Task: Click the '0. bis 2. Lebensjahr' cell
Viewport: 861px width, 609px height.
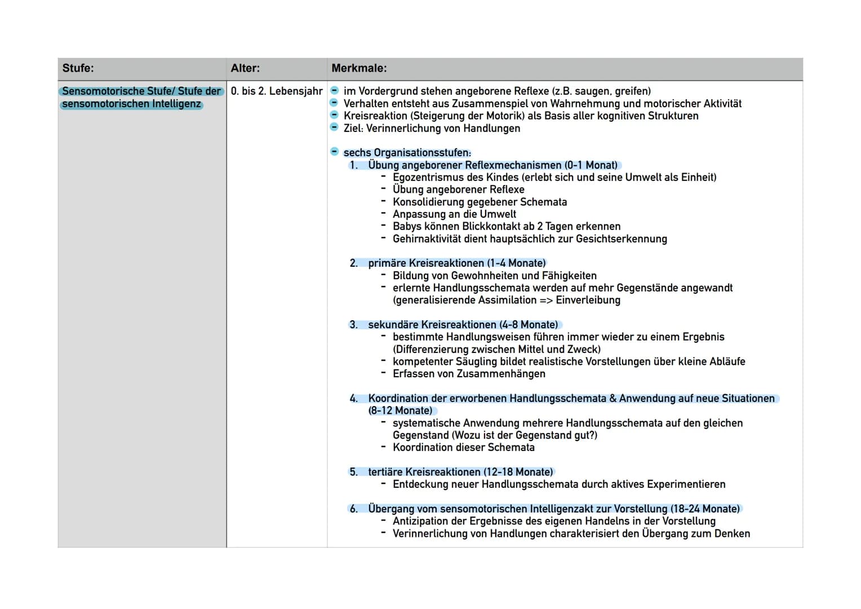Action: 277,91
